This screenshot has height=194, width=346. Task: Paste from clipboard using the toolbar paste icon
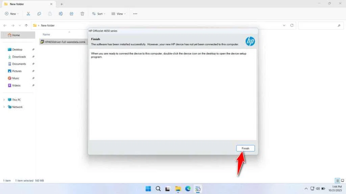[x=50, y=14]
